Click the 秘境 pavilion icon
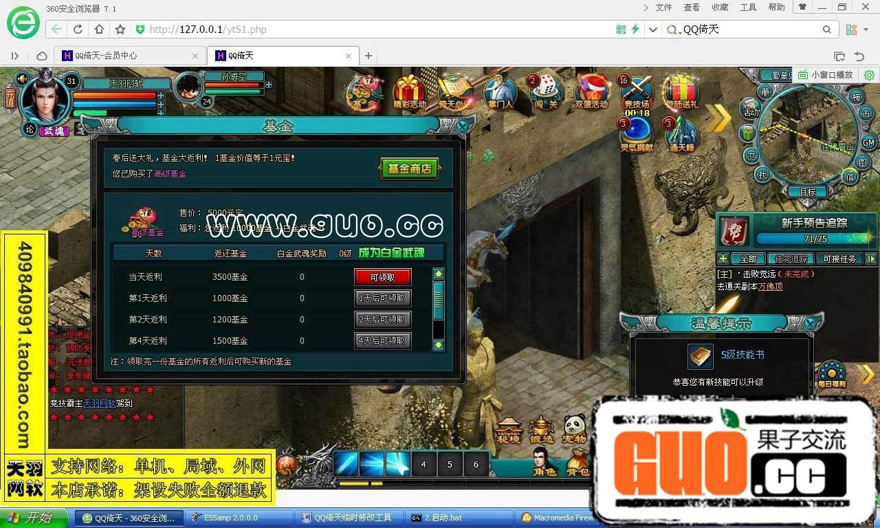Viewport: 880px width, 528px height. pyautogui.click(x=509, y=429)
